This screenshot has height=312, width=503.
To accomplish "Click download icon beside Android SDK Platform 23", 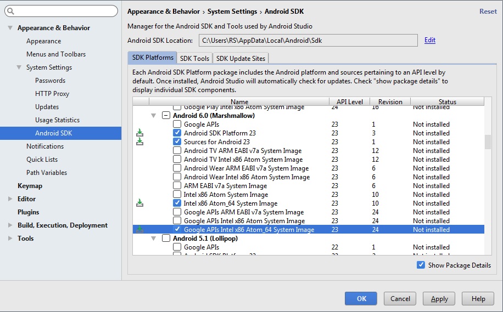I will point(139,133).
